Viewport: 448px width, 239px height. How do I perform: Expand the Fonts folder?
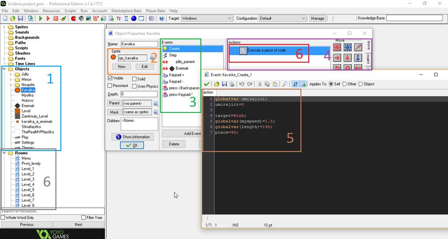click(x=4, y=58)
